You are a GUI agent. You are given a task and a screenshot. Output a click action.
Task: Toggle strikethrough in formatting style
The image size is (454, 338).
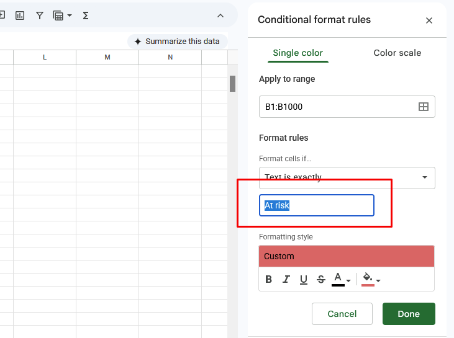tap(321, 279)
